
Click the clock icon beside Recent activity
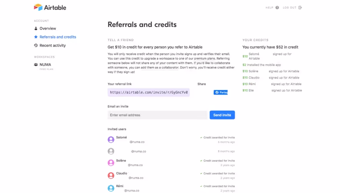click(x=36, y=45)
